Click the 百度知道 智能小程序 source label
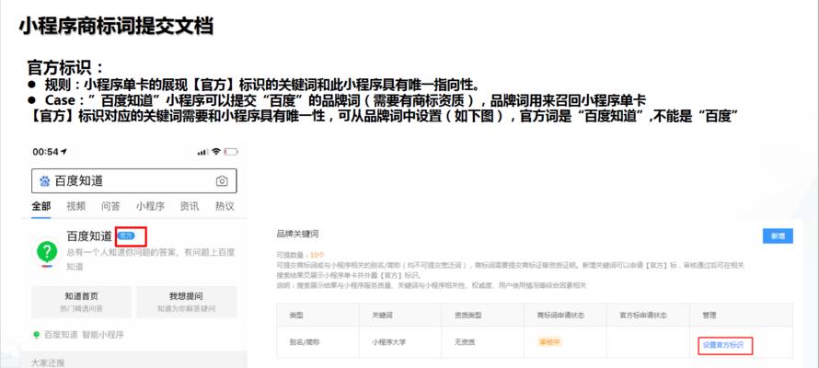The image size is (819, 368). [84, 335]
